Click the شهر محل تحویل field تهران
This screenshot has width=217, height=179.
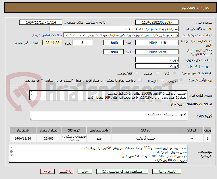(157, 66)
